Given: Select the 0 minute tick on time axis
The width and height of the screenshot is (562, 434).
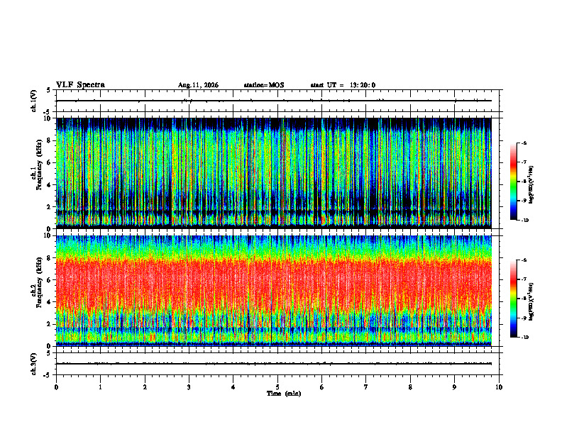Looking at the screenshot, I should [x=56, y=387].
